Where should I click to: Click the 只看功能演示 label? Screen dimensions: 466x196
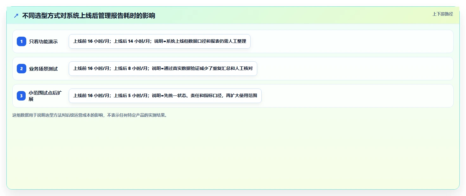point(43,41)
